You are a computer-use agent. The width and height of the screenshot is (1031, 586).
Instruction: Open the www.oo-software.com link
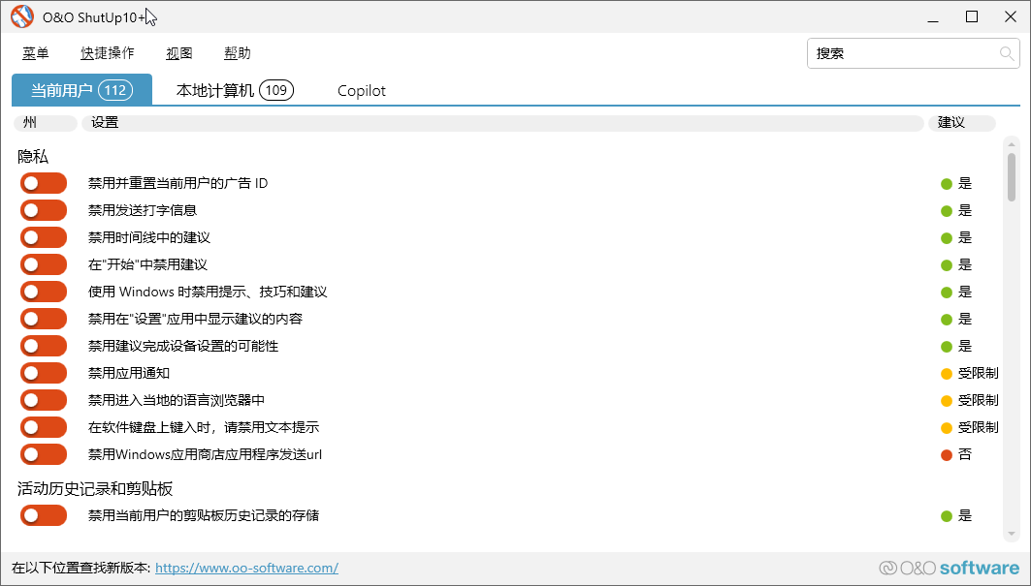click(246, 569)
